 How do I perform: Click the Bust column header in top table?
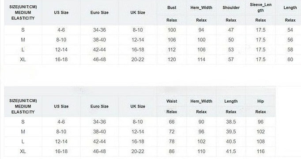pos(172,7)
